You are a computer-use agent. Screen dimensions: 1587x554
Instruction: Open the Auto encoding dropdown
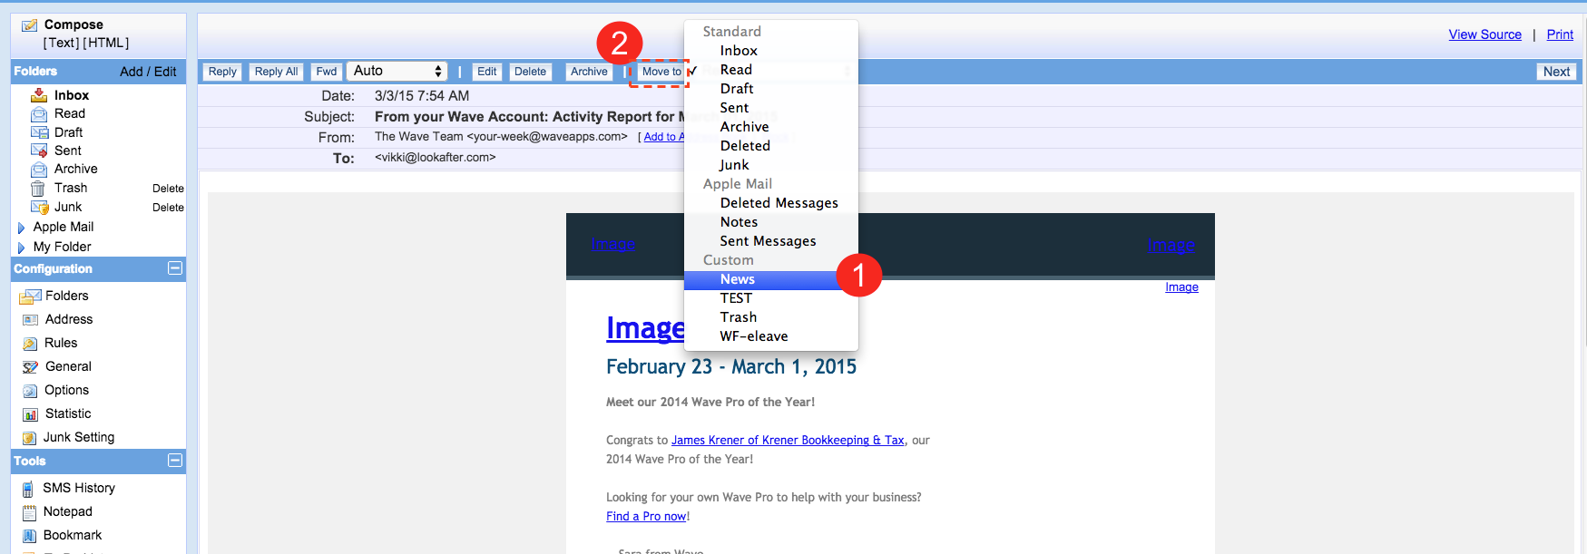(397, 71)
